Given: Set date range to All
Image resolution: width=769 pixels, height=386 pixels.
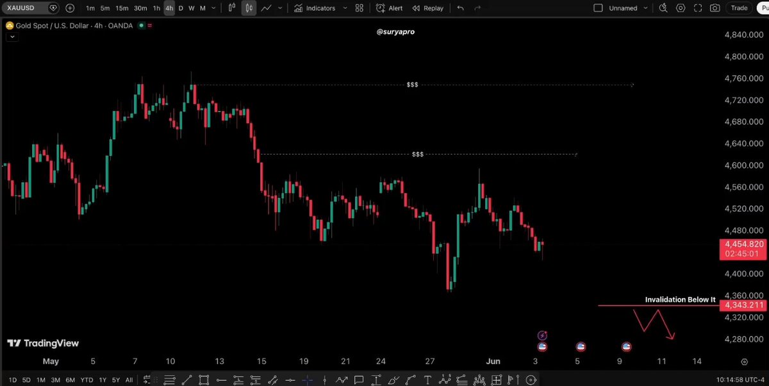Looking at the screenshot, I should click(x=129, y=380).
